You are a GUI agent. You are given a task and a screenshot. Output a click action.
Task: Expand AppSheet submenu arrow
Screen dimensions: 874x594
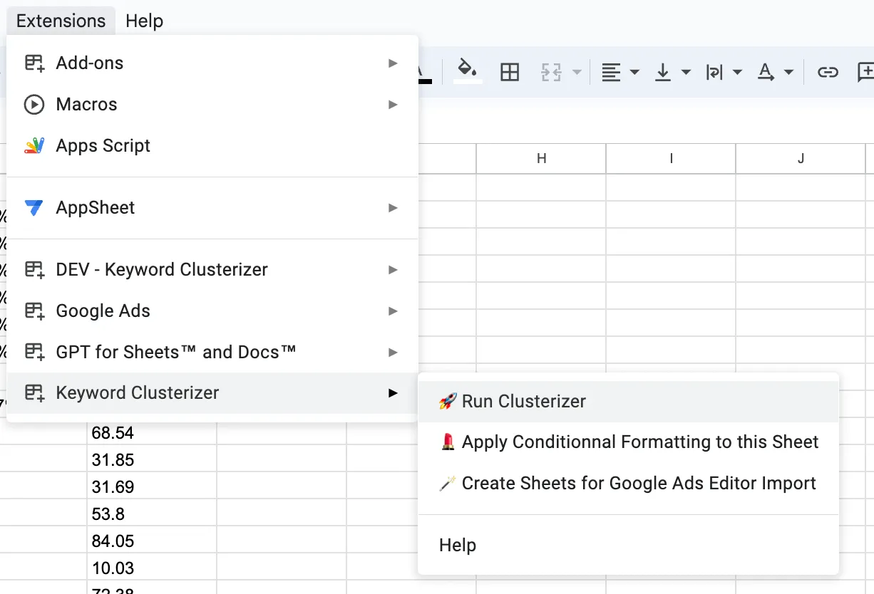pyautogui.click(x=393, y=208)
